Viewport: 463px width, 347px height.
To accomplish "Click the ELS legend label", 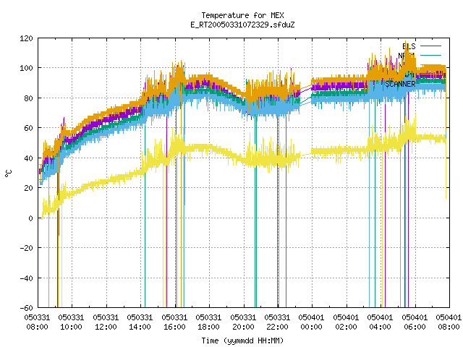I will pyautogui.click(x=409, y=46).
